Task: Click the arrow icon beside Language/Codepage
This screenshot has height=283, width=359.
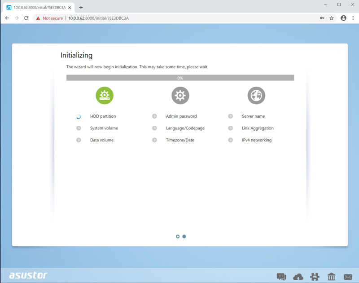Action: click(x=154, y=128)
